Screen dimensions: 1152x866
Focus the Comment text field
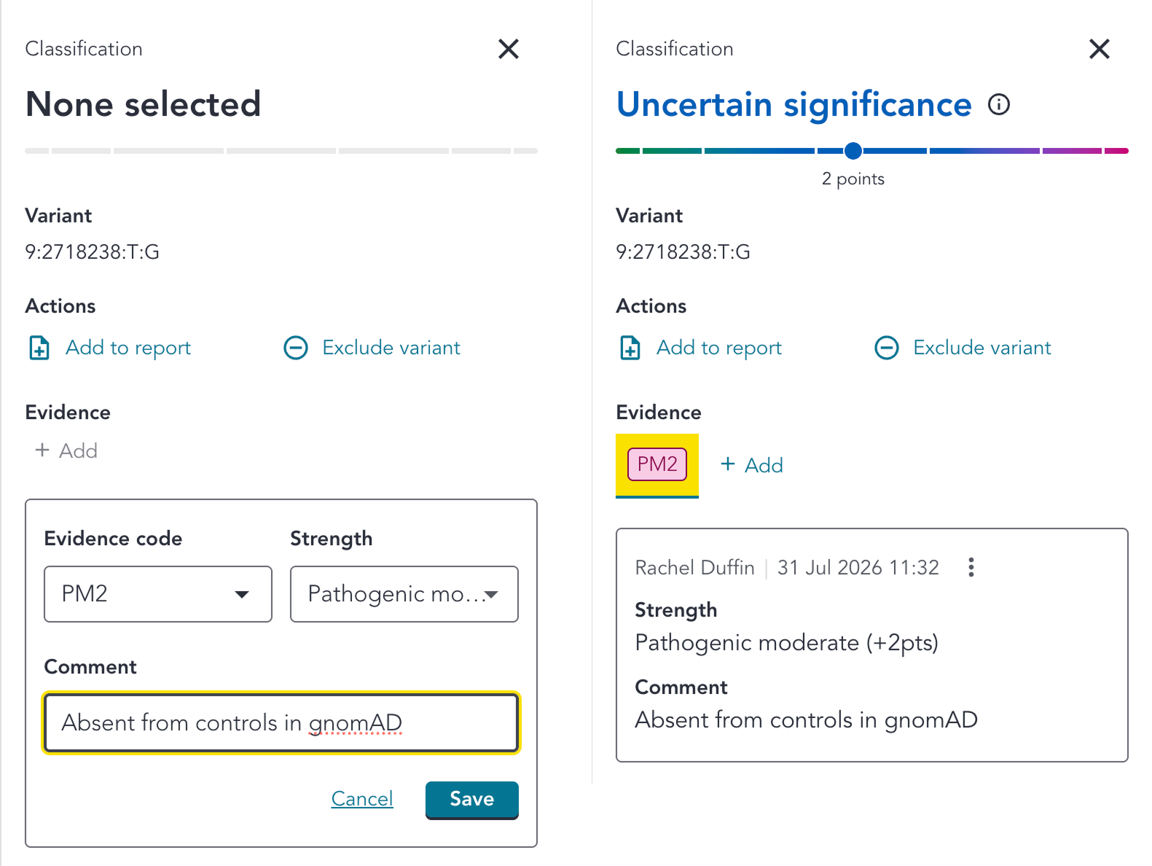point(281,722)
